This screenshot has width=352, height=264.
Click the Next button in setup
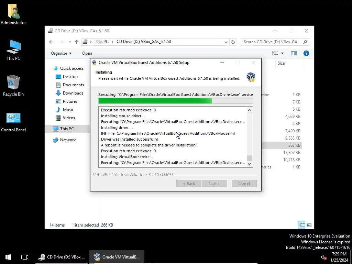214,184
